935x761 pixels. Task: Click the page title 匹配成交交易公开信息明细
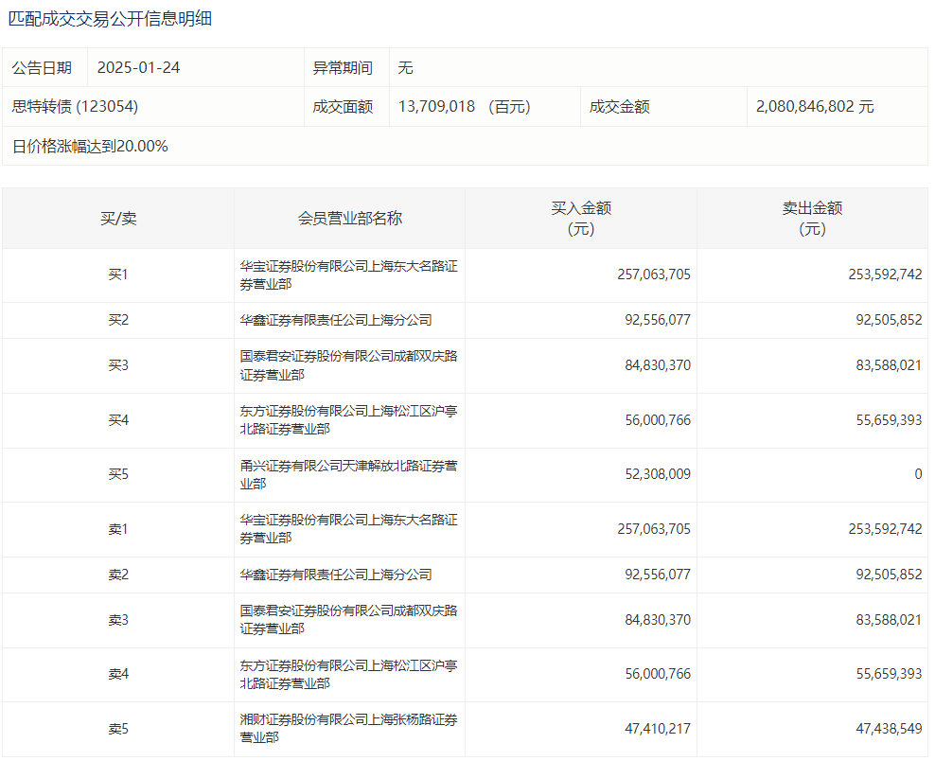pos(110,19)
